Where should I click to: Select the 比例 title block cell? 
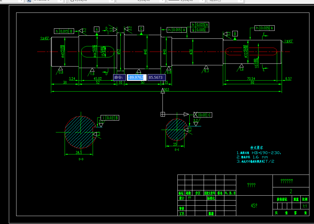click(305, 200)
